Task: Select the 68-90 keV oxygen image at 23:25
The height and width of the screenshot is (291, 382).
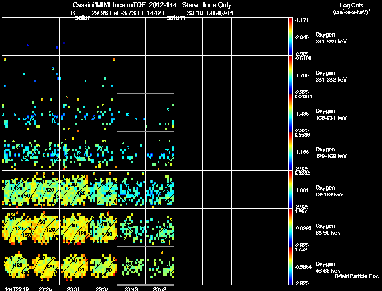Action: pos(45,227)
